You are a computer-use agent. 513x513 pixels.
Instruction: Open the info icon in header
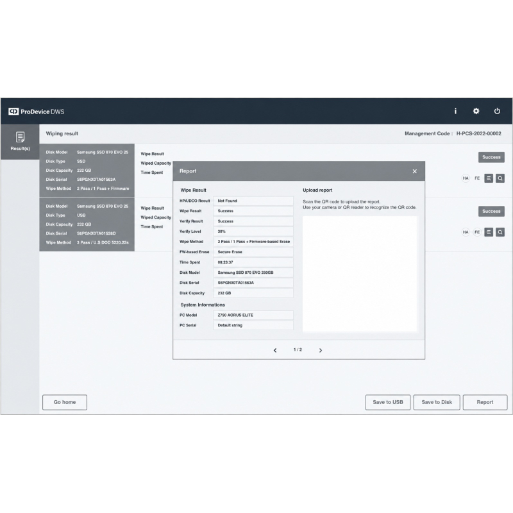[x=455, y=111]
